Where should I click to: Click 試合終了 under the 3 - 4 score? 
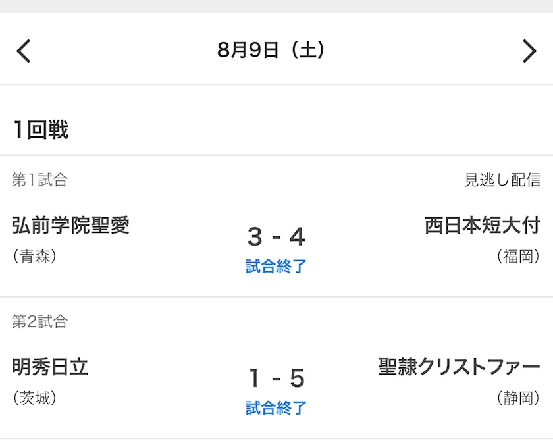click(276, 267)
